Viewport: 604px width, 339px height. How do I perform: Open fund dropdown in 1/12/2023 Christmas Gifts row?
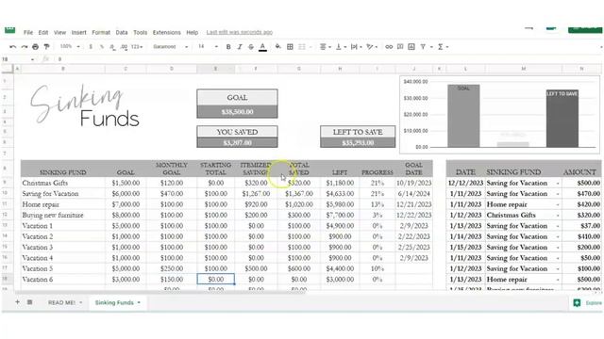pyautogui.click(x=558, y=216)
